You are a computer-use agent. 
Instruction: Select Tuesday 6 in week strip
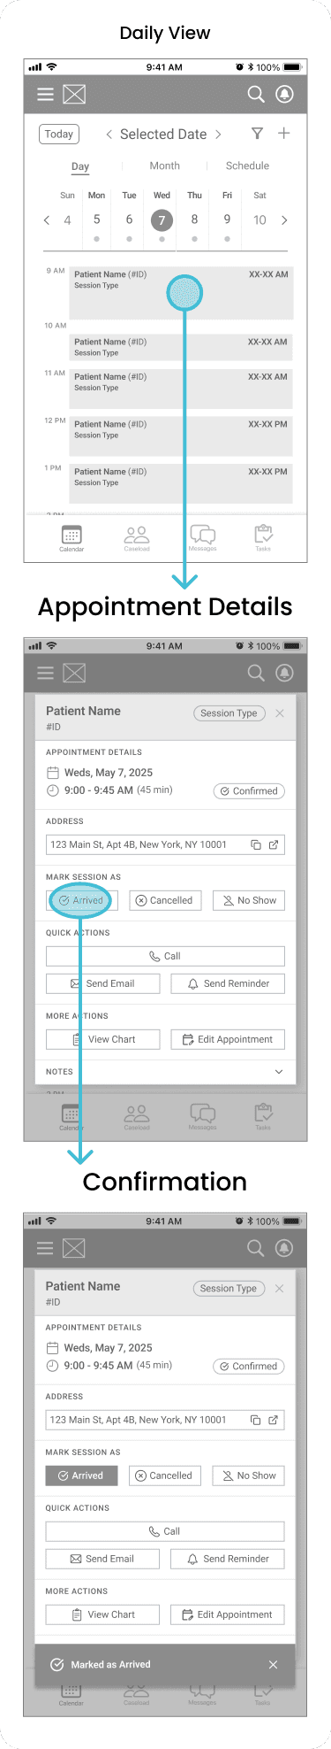click(129, 218)
